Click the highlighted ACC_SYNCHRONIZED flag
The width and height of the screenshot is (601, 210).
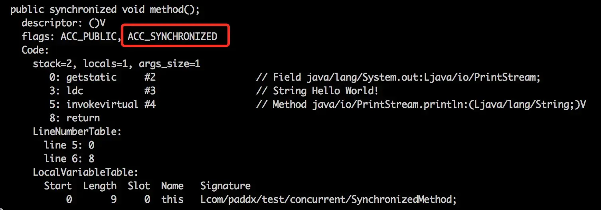172,36
